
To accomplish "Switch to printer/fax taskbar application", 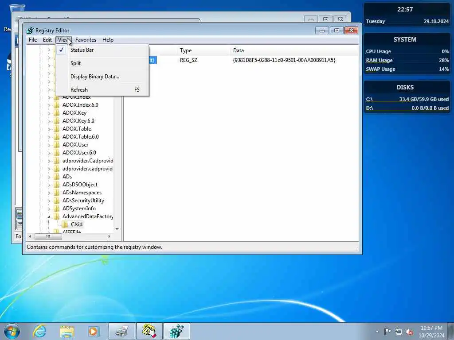I will click(x=121, y=331).
